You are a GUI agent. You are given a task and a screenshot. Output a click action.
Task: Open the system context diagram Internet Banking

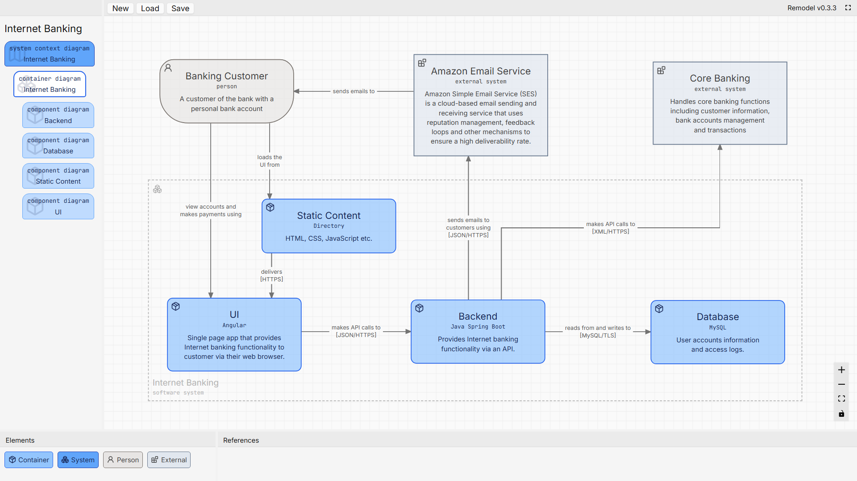point(50,54)
